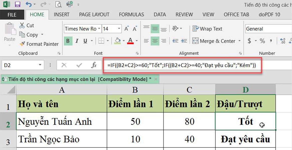Apply the Percent Style number format

[262, 41]
